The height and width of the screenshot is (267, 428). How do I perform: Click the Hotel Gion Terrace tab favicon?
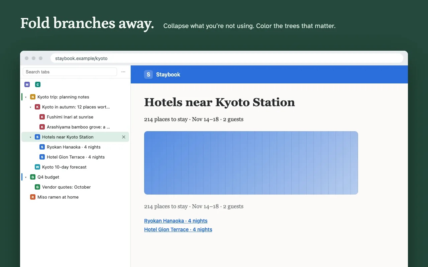click(x=42, y=157)
